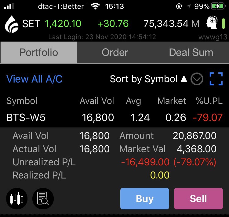Tap the Wi-Fi status icon
The image size is (229, 217).
[x=95, y=6]
